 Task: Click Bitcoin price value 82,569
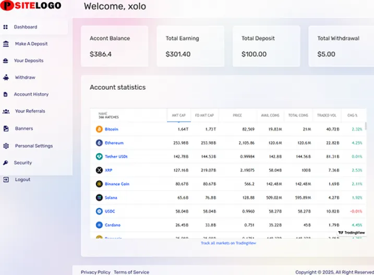[x=248, y=129]
